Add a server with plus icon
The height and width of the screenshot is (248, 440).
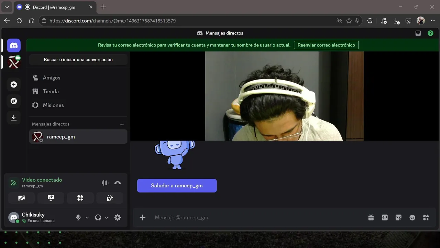click(14, 84)
